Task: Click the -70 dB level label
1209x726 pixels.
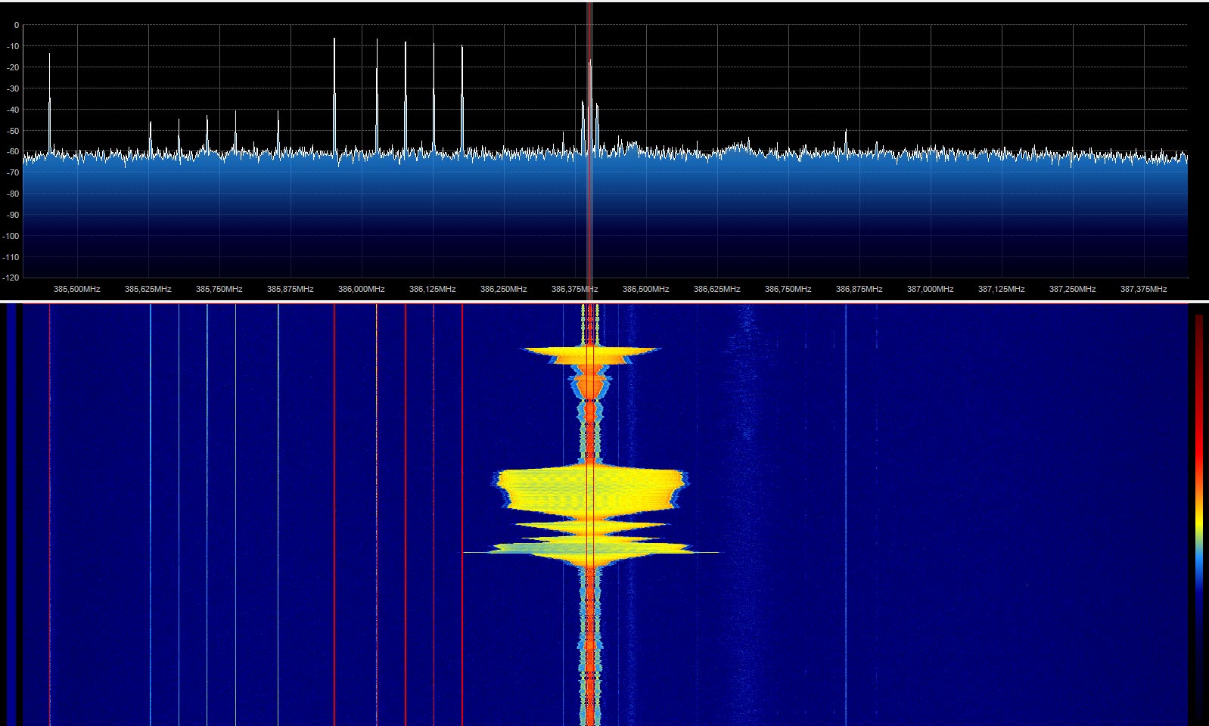Action: 13,172
